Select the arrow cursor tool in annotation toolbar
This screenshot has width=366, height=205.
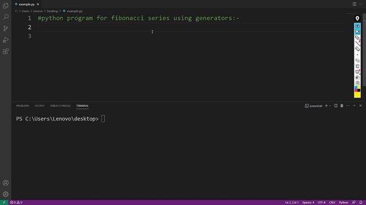point(357,32)
